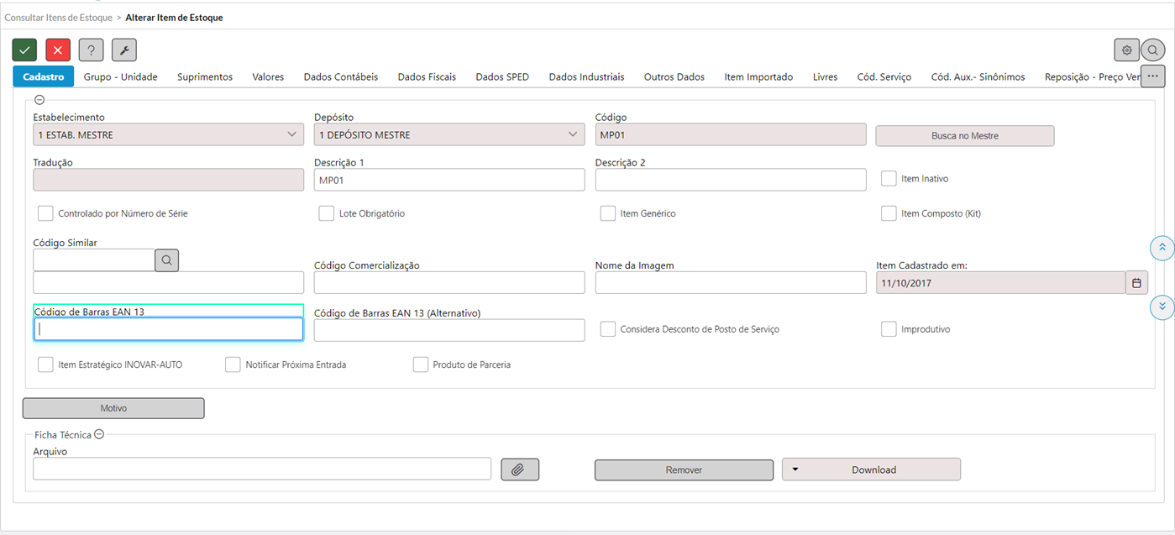This screenshot has width=1175, height=535.
Task: Check the Item Inativo box
Action: point(889,178)
